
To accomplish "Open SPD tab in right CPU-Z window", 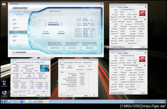I will click(x=80, y=63).
